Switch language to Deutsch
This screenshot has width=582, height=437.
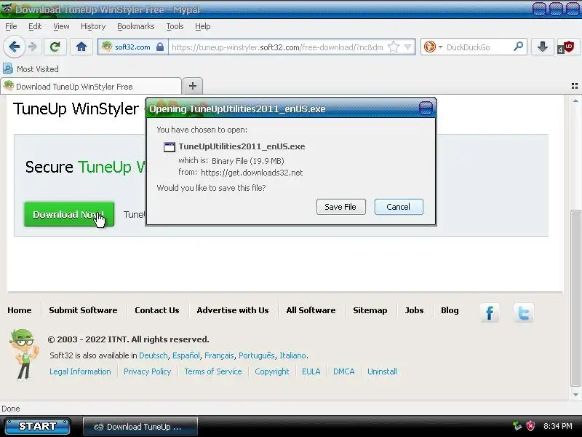154,355
